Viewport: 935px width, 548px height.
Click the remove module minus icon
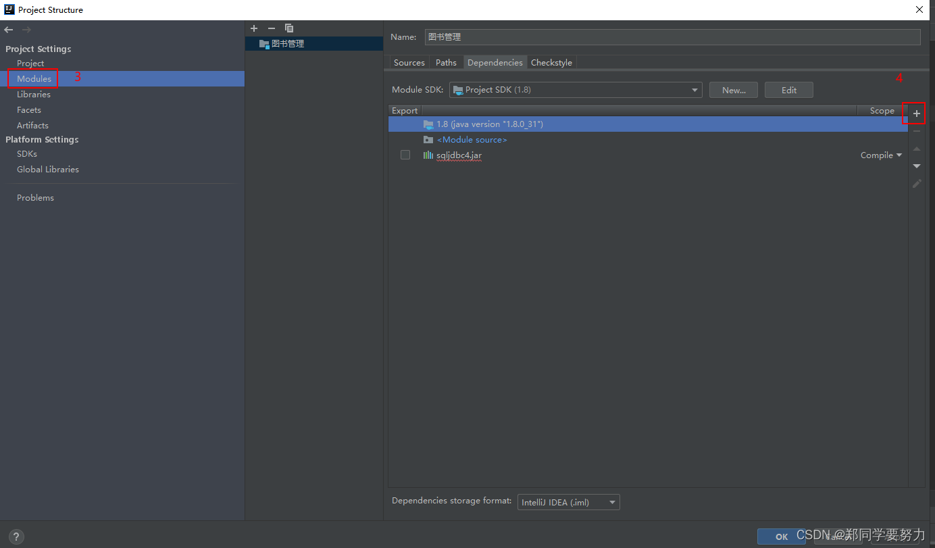point(272,28)
